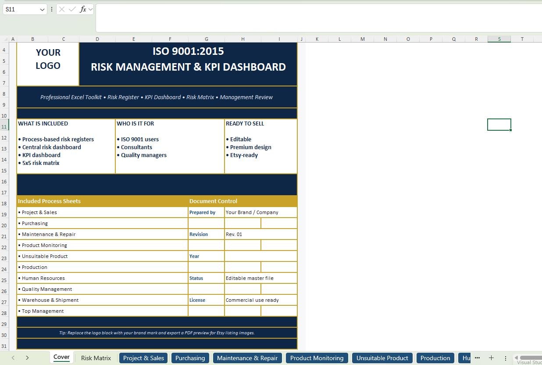The height and width of the screenshot is (365, 542).
Task: Switch to the Cover sheet tab
Action: (61, 357)
